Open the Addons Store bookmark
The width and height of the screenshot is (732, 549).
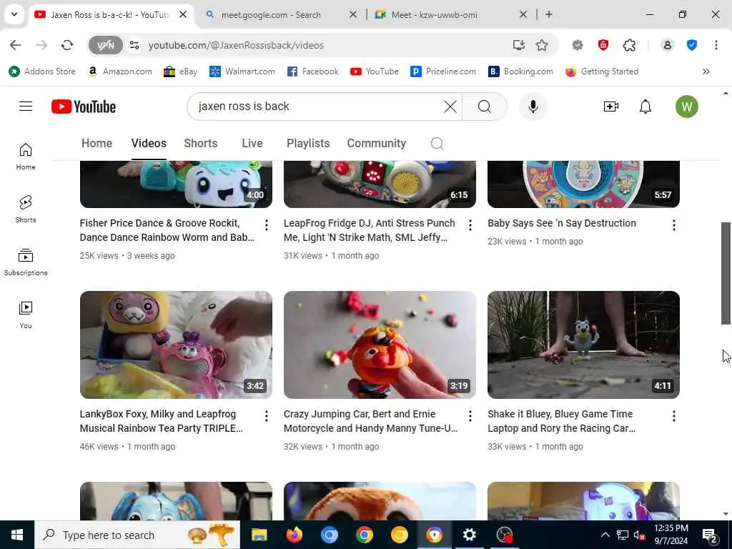42,71
